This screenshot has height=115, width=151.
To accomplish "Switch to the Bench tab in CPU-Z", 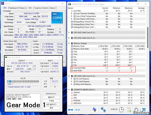I will (46, 8).
